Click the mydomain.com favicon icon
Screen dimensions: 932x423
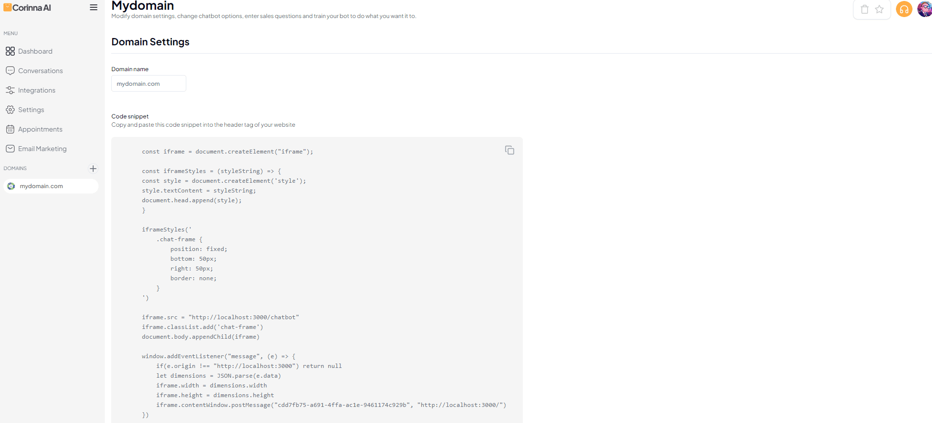tap(11, 186)
